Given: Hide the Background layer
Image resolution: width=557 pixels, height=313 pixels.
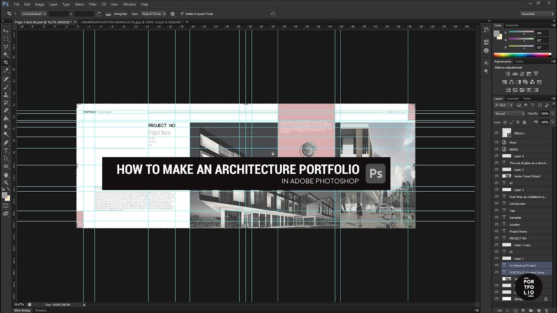Looking at the screenshot, I should (x=497, y=299).
